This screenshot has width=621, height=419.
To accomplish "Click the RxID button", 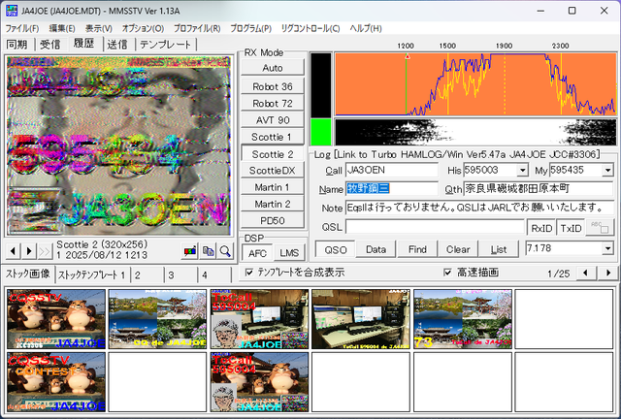I will point(541,228).
